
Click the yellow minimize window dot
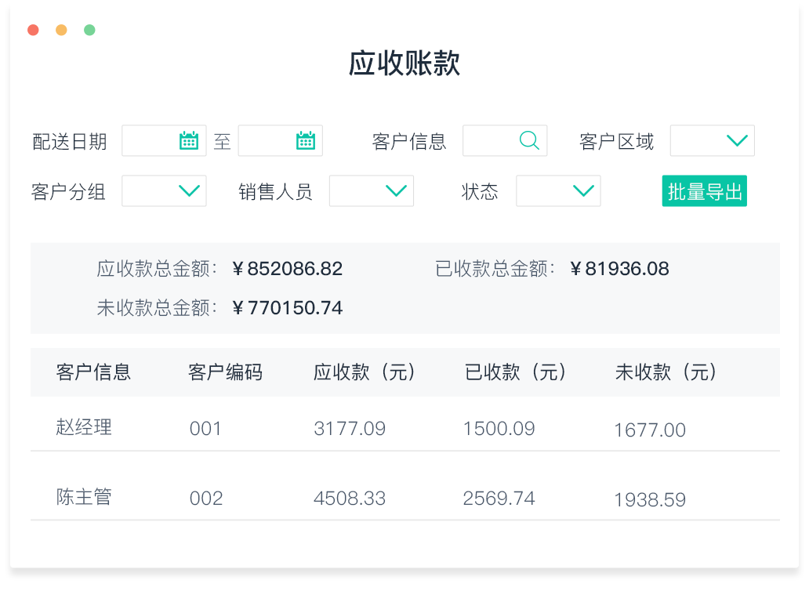61,31
